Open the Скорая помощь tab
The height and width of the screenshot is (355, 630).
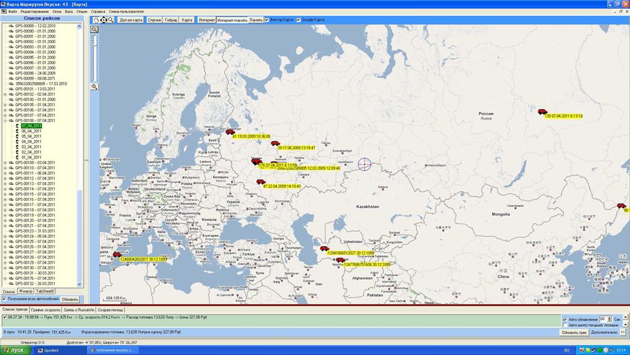pos(110,310)
